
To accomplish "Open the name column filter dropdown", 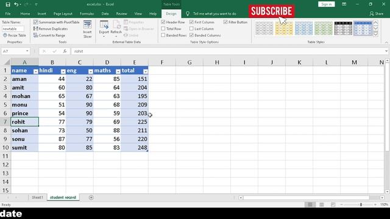I will pos(35,72).
